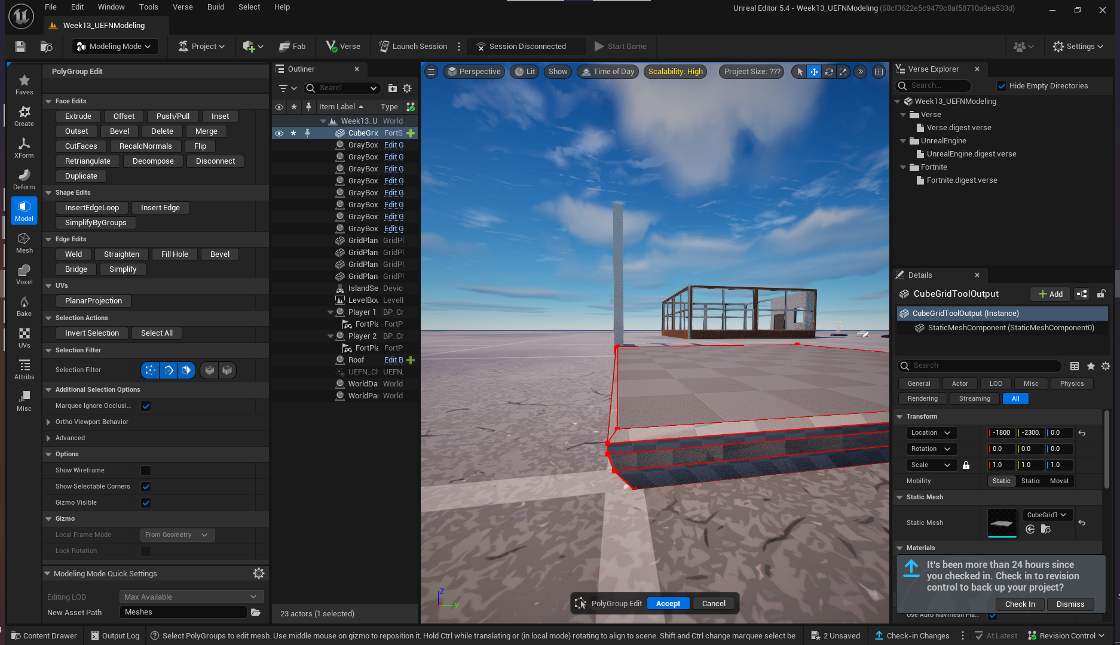Click Location X value field
Viewport: 1120px width, 645px height.
pyautogui.click(x=1002, y=433)
